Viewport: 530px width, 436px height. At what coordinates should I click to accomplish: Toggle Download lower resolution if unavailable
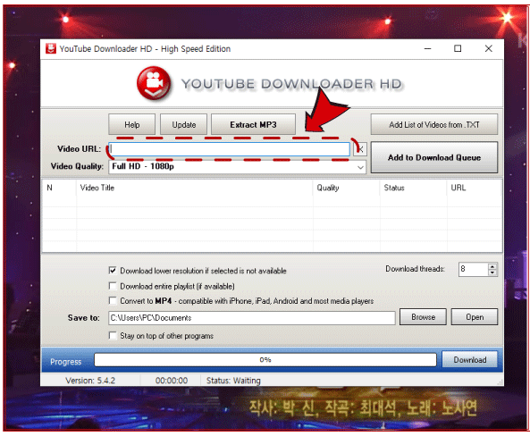click(x=113, y=271)
